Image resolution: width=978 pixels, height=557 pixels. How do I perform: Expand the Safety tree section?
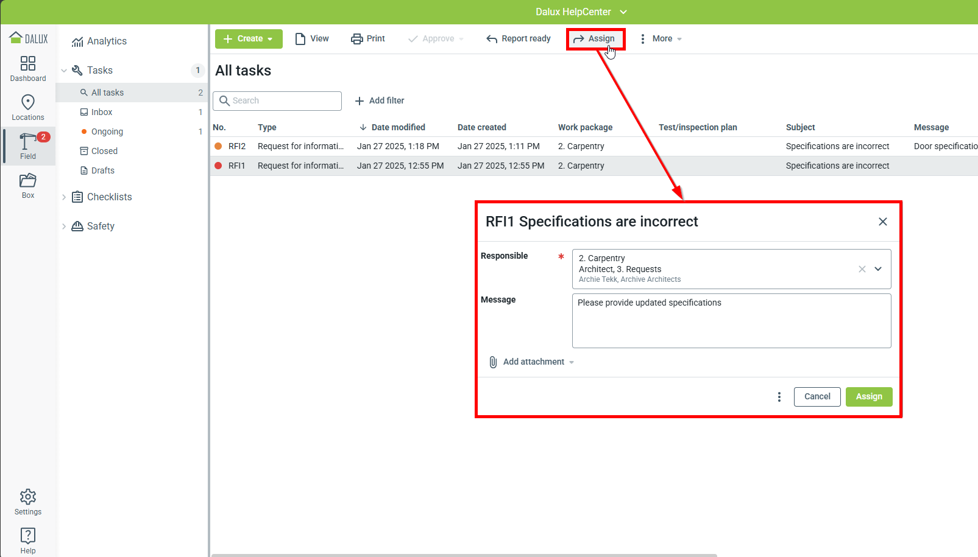point(64,226)
